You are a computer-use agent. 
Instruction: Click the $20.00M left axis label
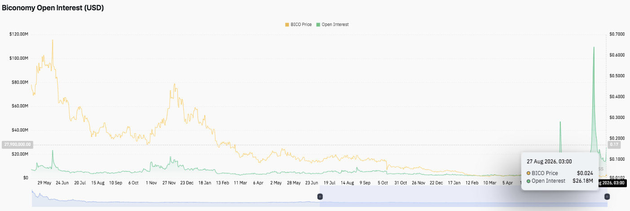point(20,154)
